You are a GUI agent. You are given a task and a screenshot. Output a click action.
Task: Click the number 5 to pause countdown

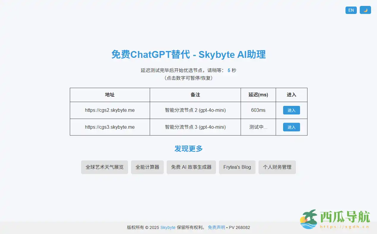tap(228, 70)
